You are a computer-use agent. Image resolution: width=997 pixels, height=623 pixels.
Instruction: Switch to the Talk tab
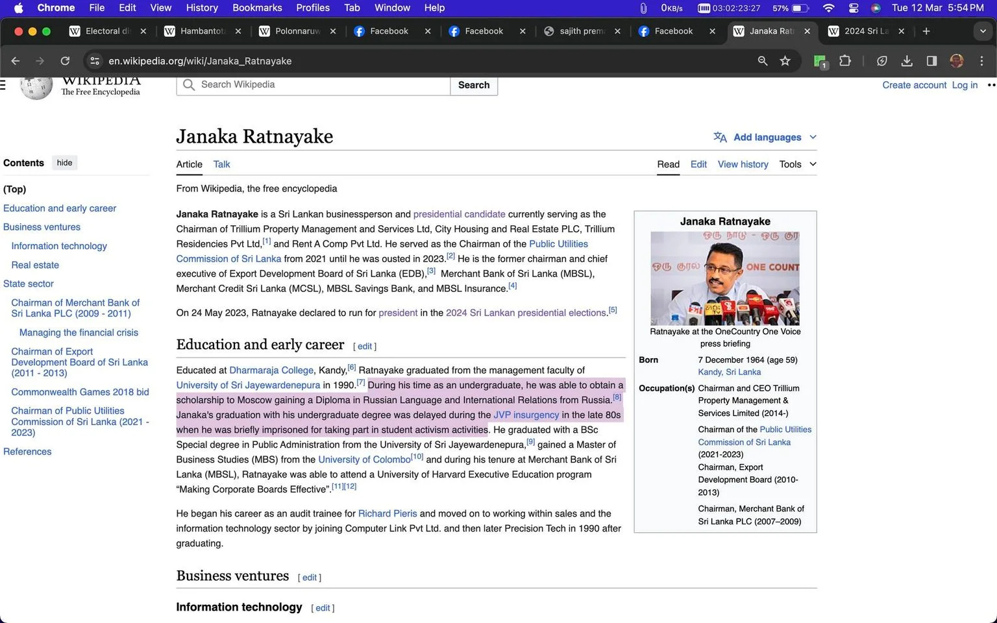click(x=221, y=164)
